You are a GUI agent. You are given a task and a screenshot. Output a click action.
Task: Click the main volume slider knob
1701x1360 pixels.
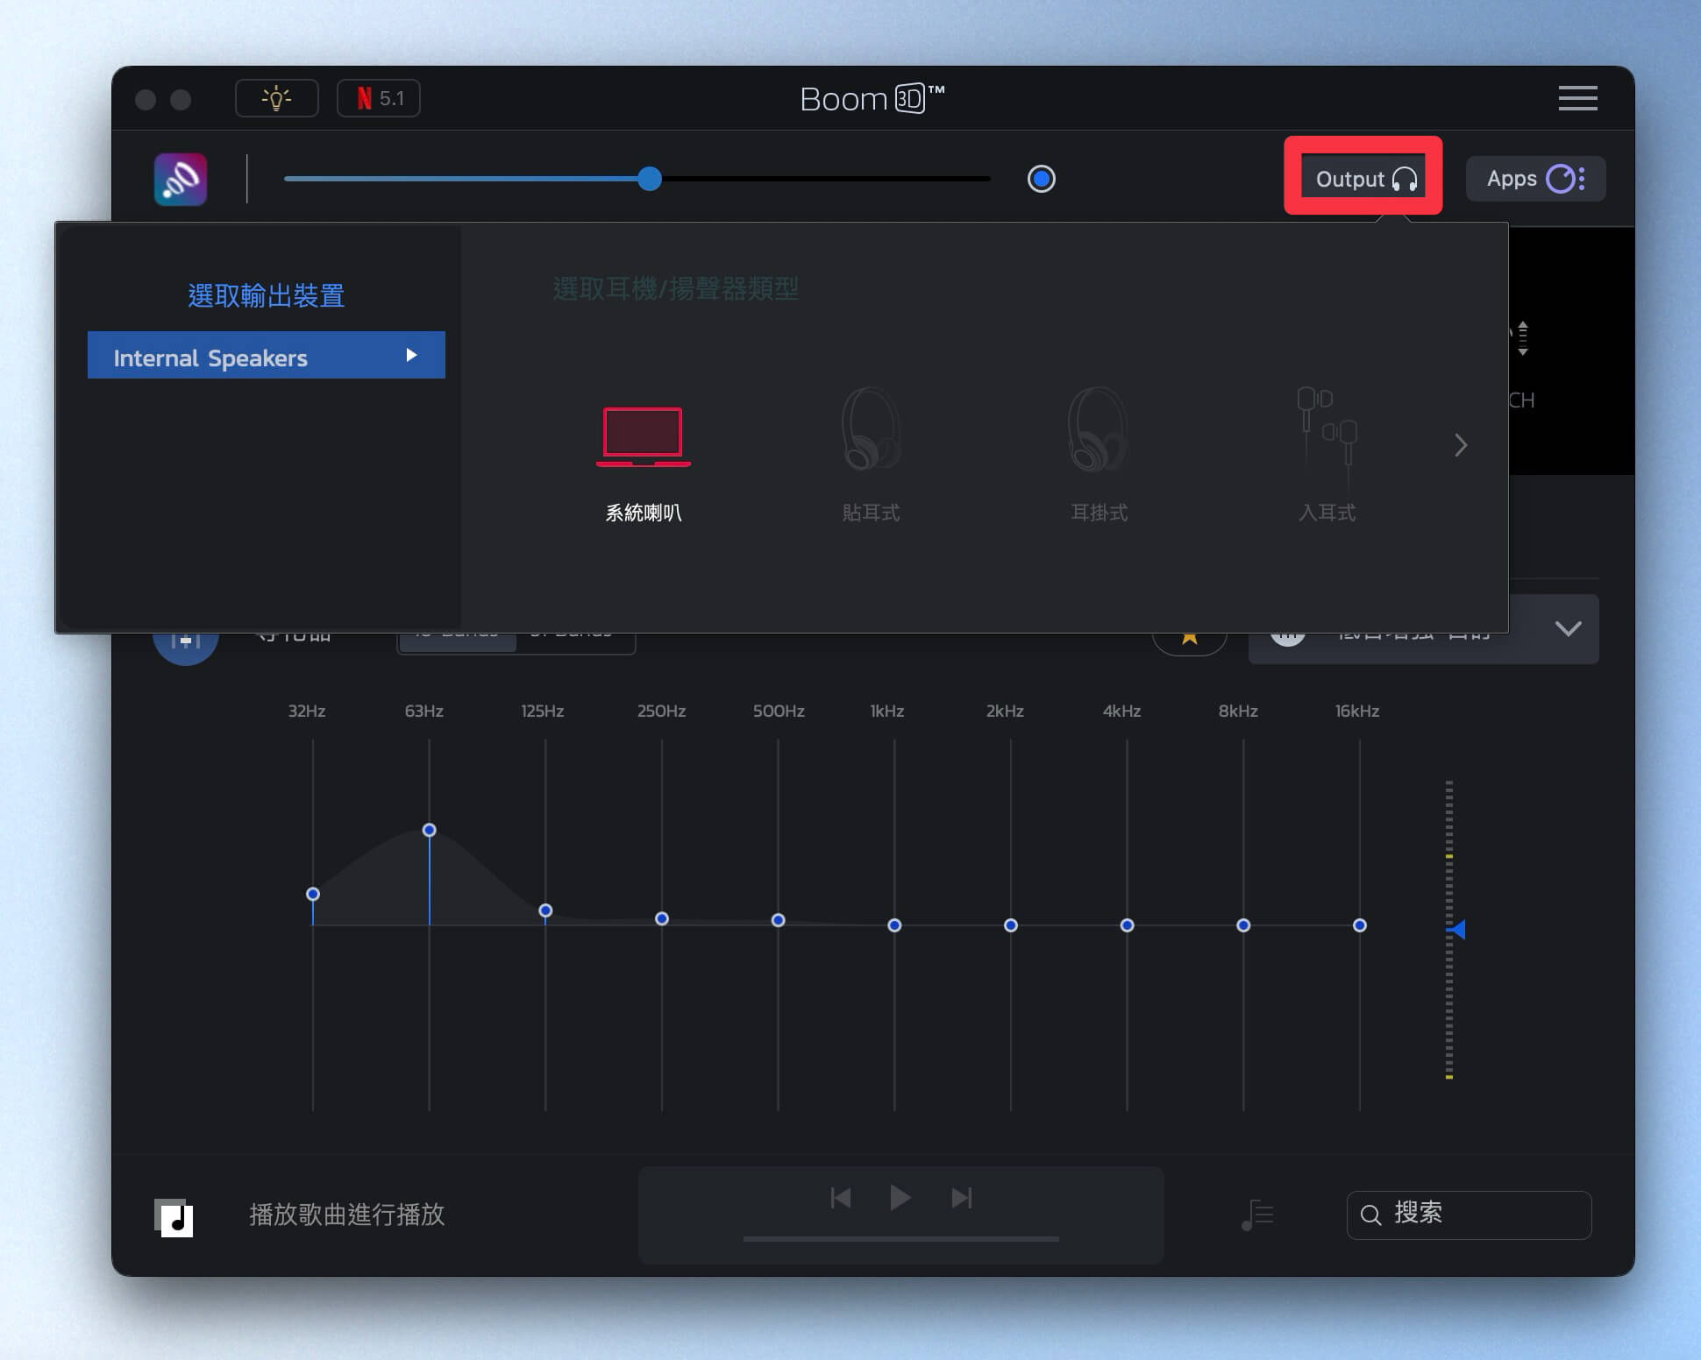pos(650,179)
